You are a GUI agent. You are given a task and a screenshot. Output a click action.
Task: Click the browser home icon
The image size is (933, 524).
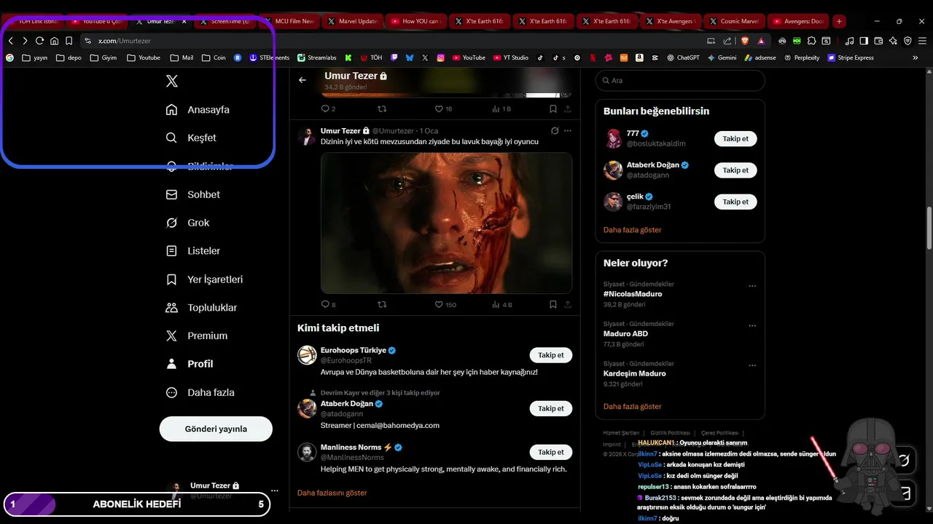[54, 41]
